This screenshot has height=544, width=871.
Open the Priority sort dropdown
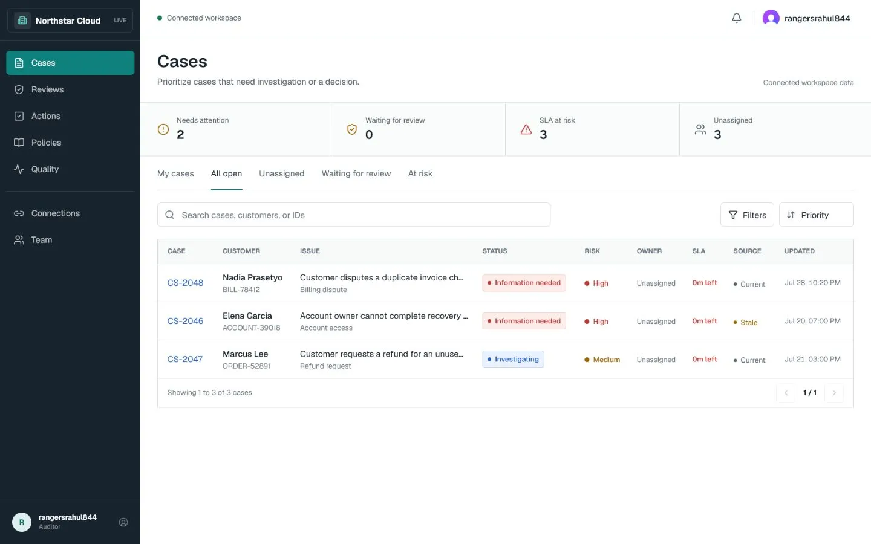817,215
